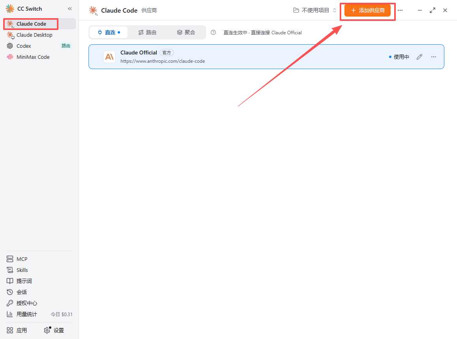Click the key icon for 授权中心
457x339 pixels.
tap(10, 303)
